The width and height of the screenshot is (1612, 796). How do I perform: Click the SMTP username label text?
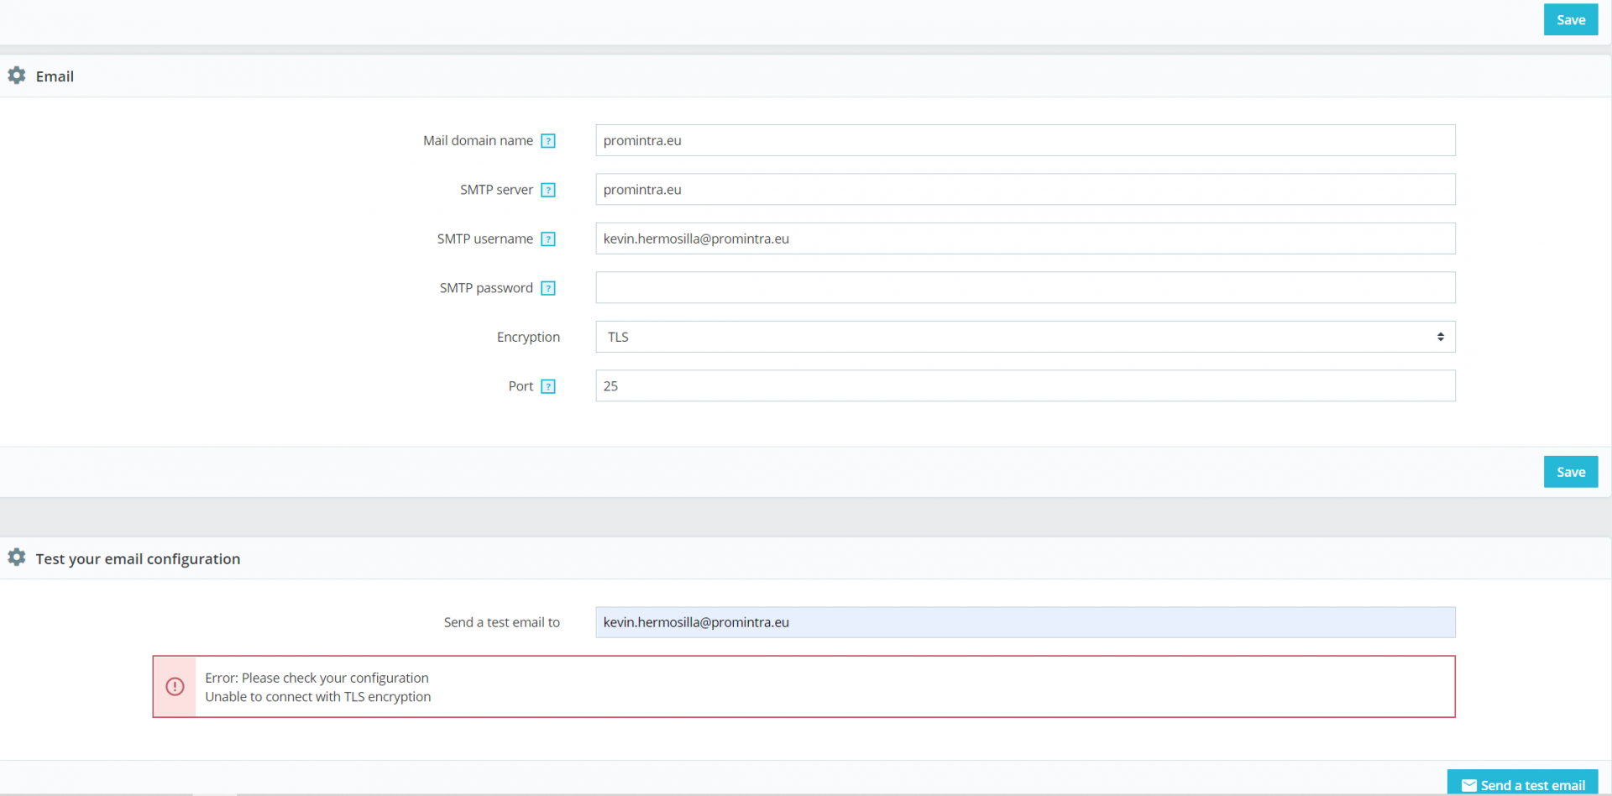pos(484,238)
